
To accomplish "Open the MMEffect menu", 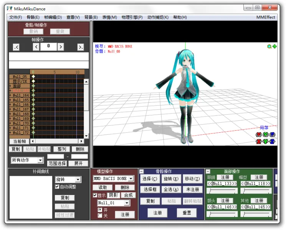I will pos(266,17).
